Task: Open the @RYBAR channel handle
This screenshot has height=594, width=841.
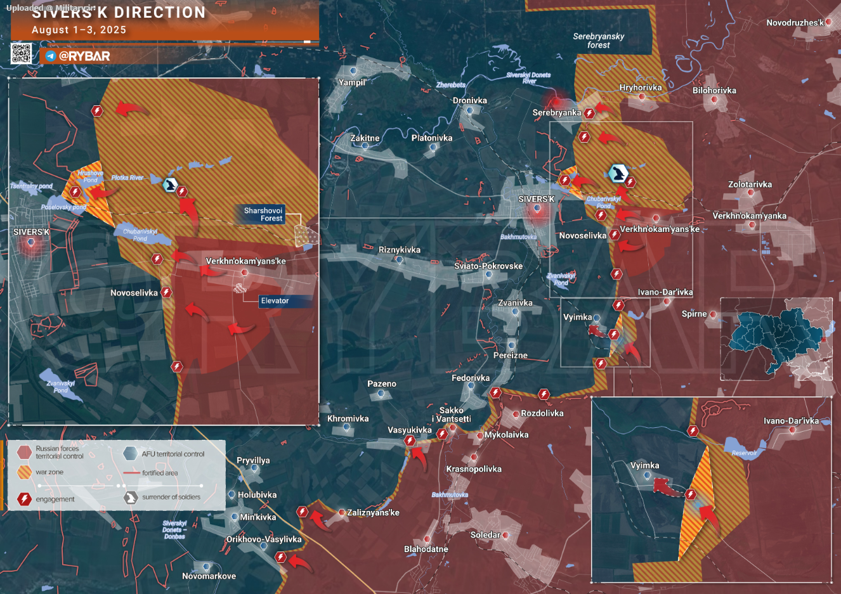Action: [x=84, y=56]
